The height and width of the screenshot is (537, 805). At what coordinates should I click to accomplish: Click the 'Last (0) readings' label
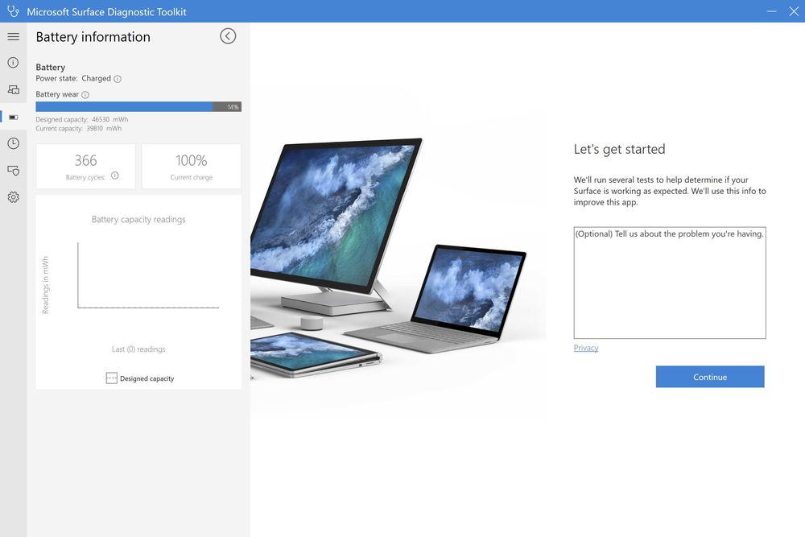tap(138, 349)
